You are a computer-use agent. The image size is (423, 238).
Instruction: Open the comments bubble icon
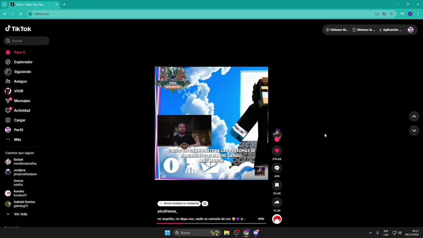coord(277,168)
